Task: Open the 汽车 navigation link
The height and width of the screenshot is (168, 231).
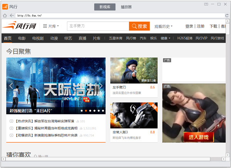Action: click(143, 38)
